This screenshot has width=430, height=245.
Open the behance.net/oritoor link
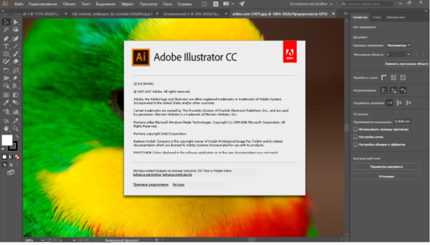click(x=147, y=175)
